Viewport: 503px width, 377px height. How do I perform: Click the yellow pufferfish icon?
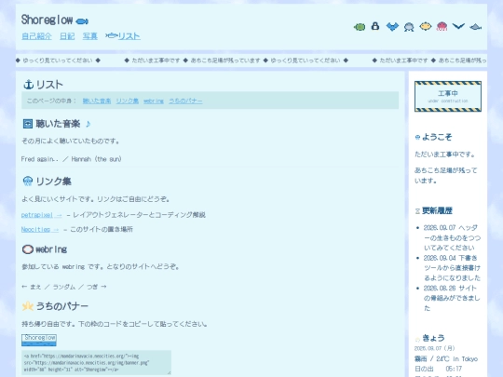426,26
